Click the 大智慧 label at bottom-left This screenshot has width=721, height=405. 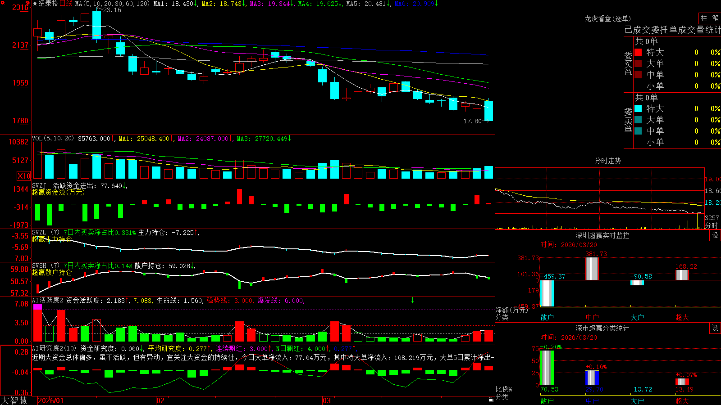pos(14,400)
